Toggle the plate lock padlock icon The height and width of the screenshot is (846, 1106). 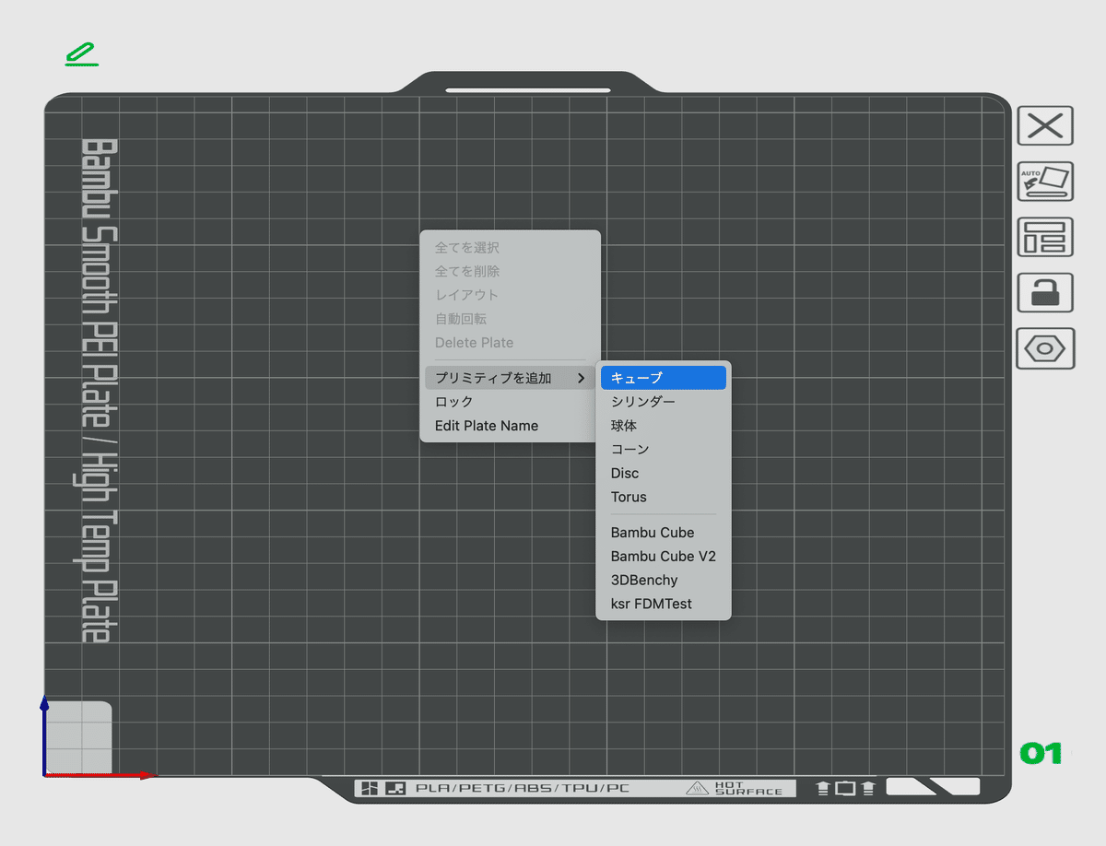[1045, 293]
